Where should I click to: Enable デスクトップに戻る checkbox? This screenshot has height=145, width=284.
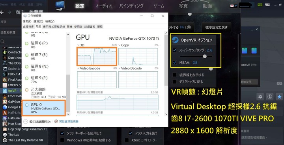(175, 82)
